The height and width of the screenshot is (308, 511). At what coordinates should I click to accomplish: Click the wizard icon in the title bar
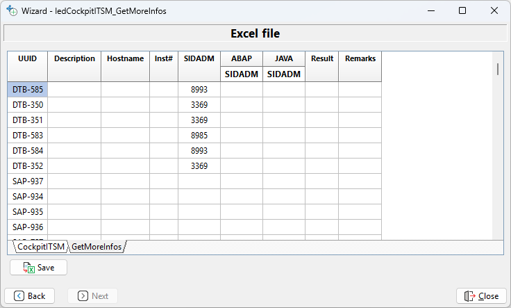tap(11, 11)
